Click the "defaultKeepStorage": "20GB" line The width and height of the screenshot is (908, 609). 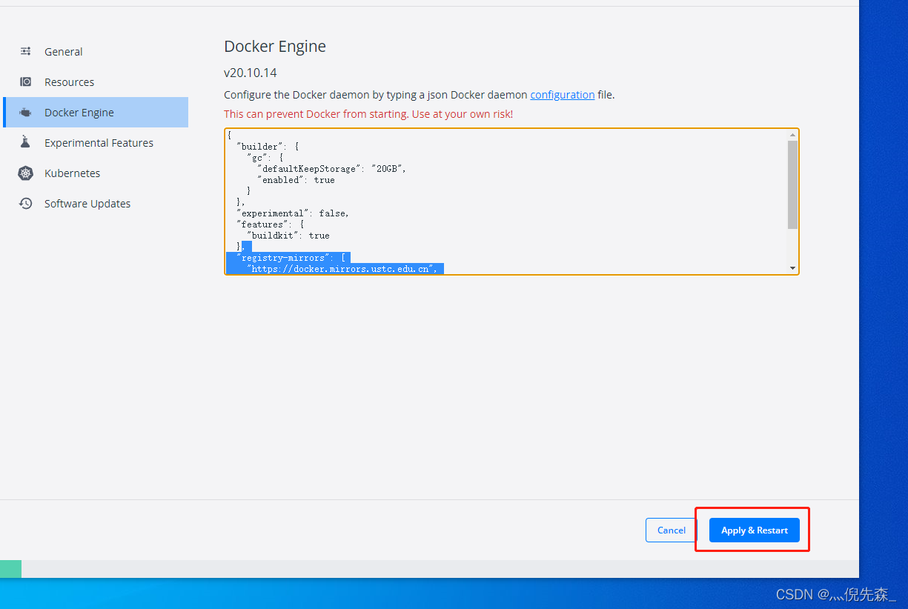click(x=331, y=169)
